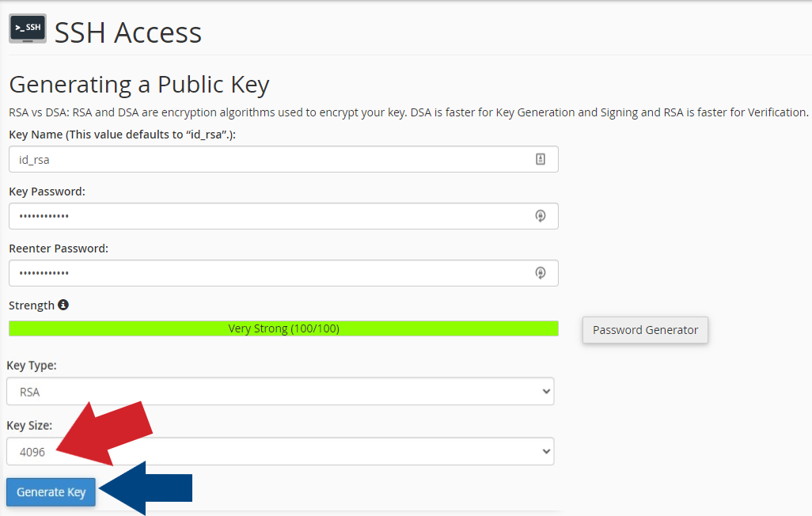Screen dimensions: 812x516
Task: Click the Very Strong password strength bar
Action: click(283, 328)
